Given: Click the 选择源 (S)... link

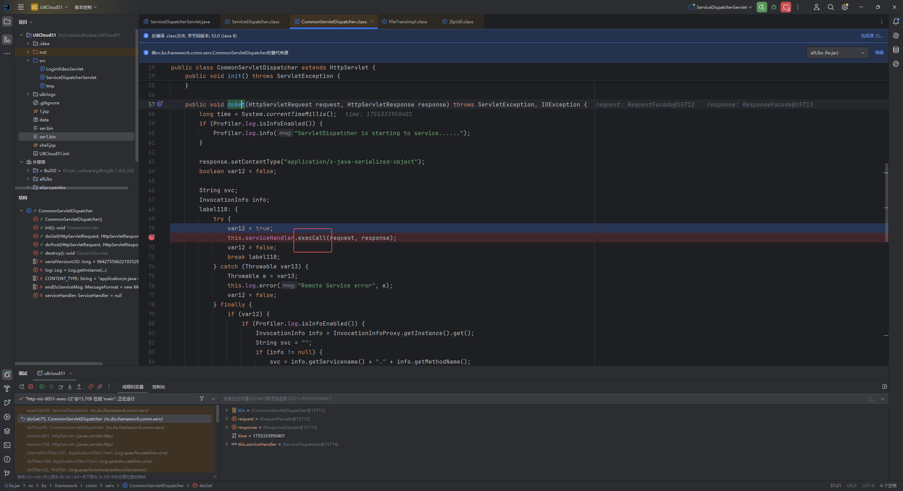Looking at the screenshot, I should [872, 36].
